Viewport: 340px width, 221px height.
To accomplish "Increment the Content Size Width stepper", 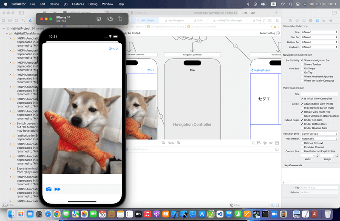I will click(x=317, y=155).
